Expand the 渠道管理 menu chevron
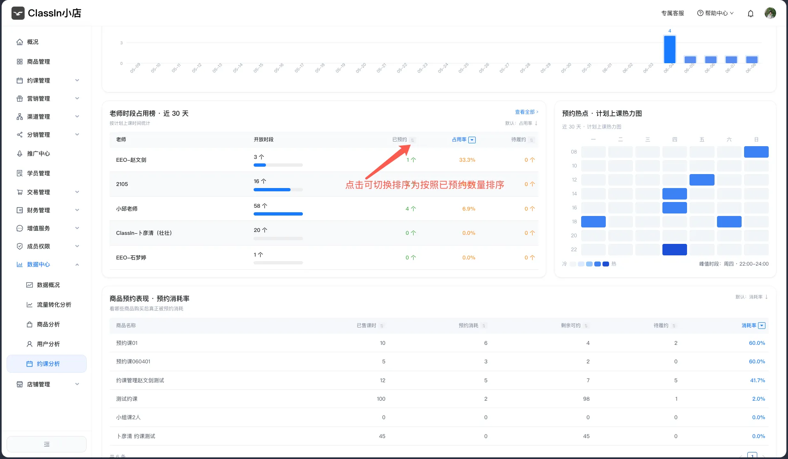The width and height of the screenshot is (788, 459). point(77,117)
